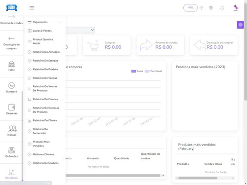Open the Pessoas sidebar section
247x185 pixels.
(x=11, y=131)
